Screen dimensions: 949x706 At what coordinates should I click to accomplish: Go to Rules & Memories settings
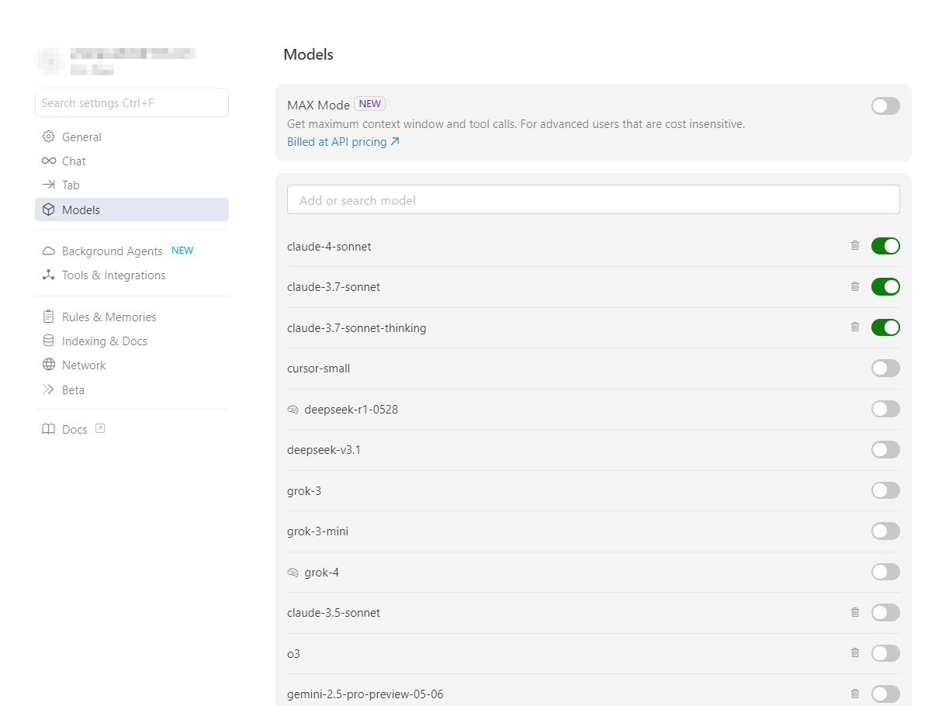[x=109, y=317]
